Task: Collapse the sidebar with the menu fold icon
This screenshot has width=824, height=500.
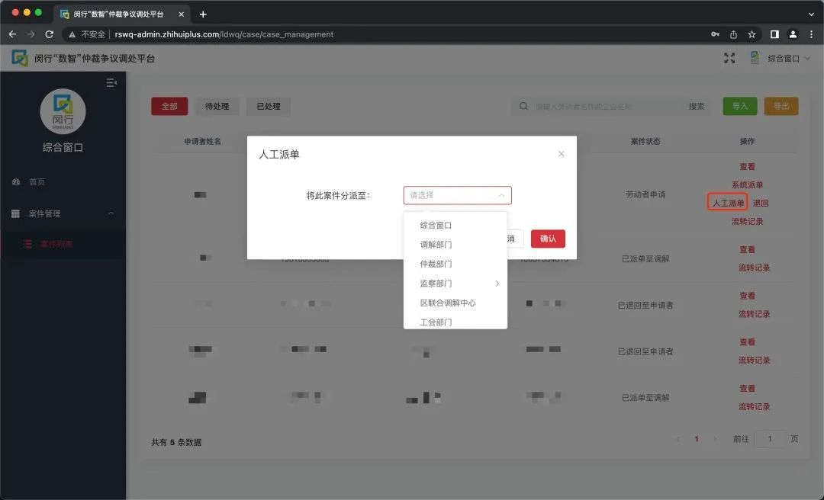Action: click(x=111, y=82)
